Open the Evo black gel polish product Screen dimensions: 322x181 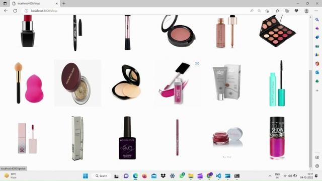[x=127, y=138]
